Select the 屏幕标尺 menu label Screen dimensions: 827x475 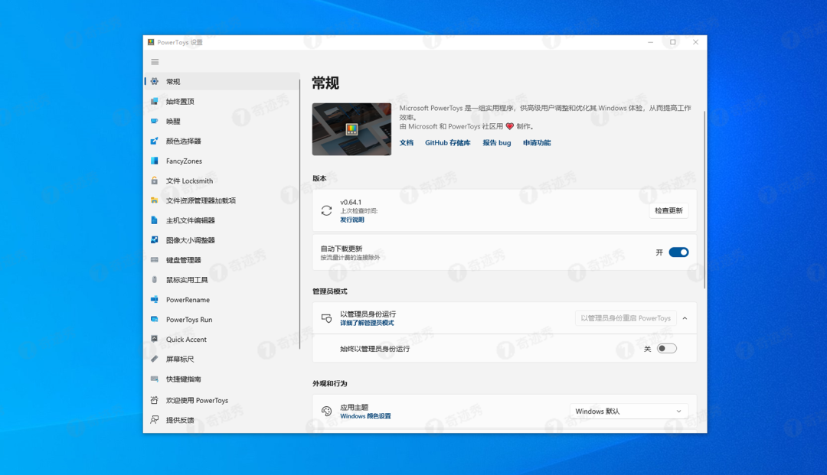[180, 360]
